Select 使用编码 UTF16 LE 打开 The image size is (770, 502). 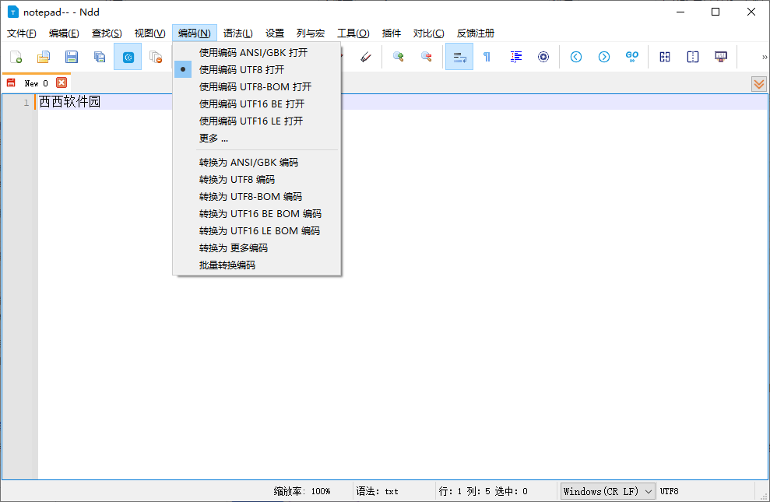point(257,121)
